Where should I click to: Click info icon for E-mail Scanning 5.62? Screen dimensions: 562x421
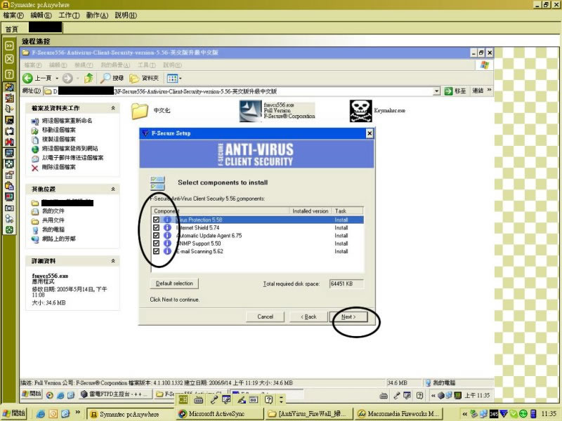coord(167,251)
